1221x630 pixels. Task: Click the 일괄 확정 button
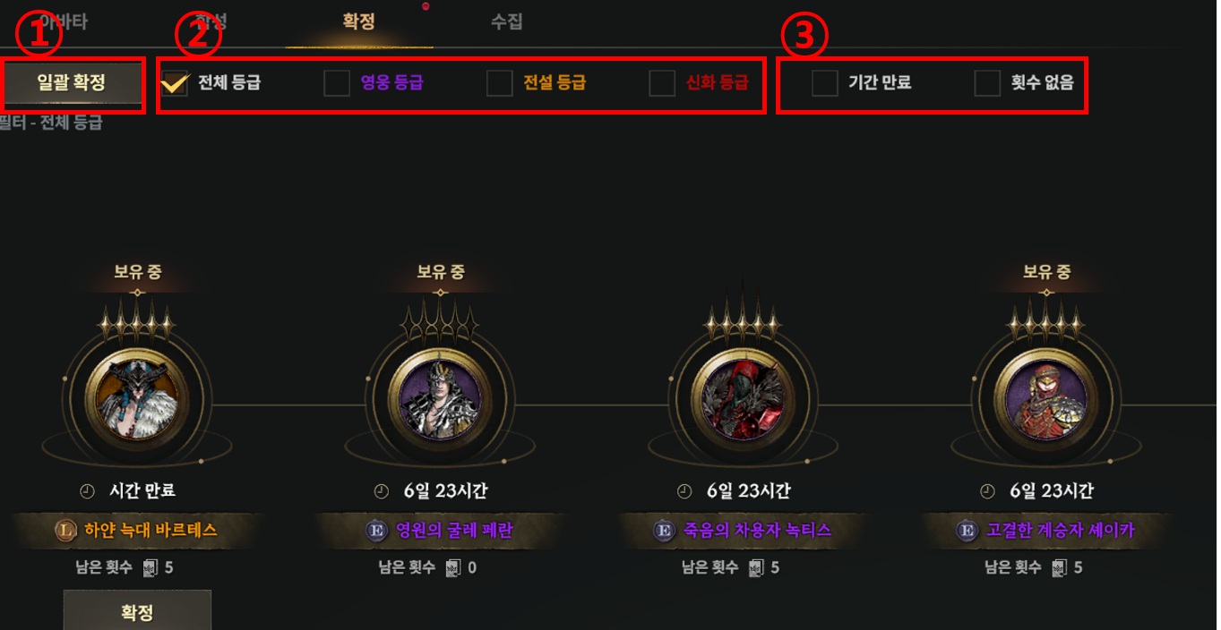[72, 83]
